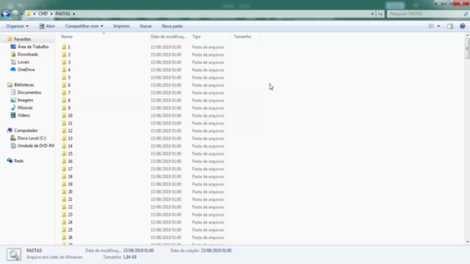Click the batch file icon in details pane
This screenshot has height=264, width=470.
[x=14, y=254]
